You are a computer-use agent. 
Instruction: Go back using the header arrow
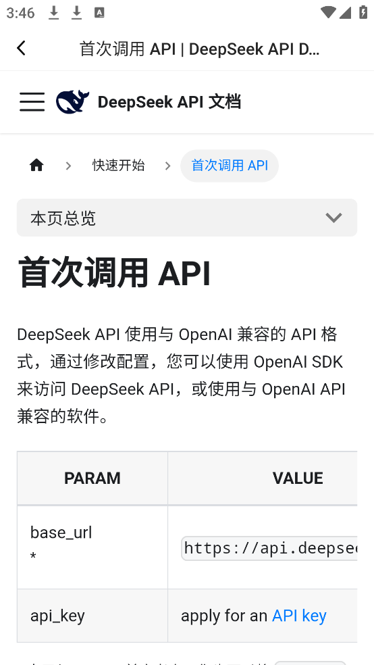point(21,49)
